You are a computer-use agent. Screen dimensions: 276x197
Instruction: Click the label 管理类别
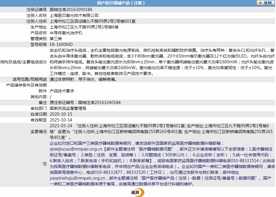coord(39,39)
